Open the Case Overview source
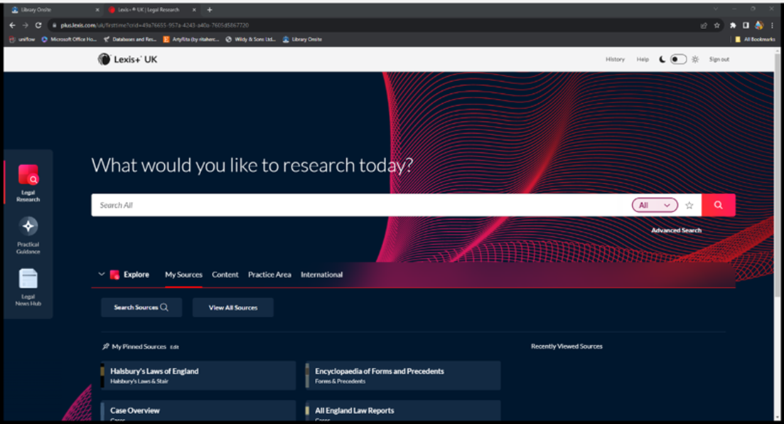This screenshot has width=784, height=424. [198, 410]
